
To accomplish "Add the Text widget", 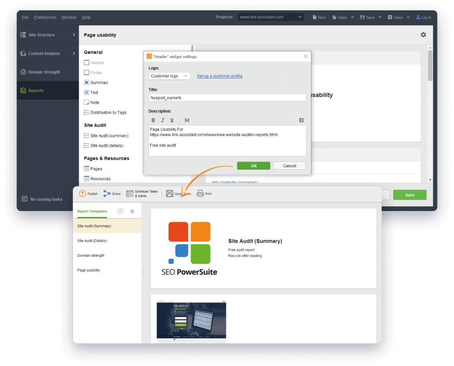I will 91,93.
